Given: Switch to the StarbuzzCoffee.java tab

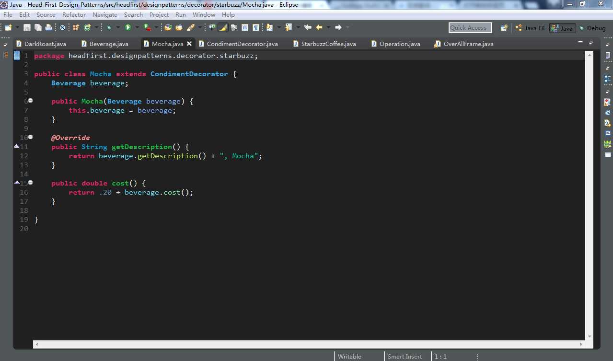Looking at the screenshot, I should (324, 44).
